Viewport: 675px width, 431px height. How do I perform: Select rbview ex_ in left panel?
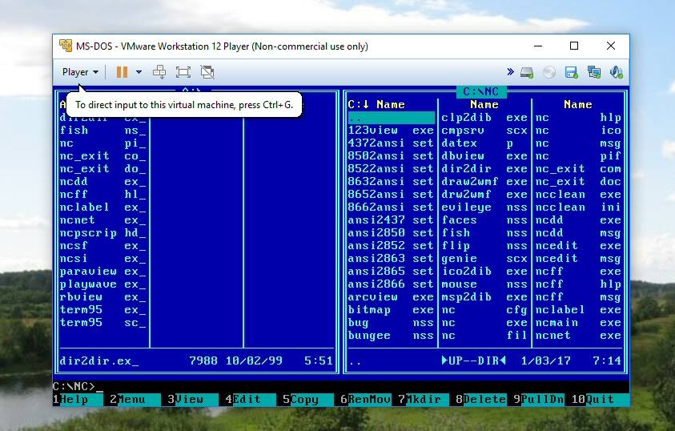(x=103, y=297)
